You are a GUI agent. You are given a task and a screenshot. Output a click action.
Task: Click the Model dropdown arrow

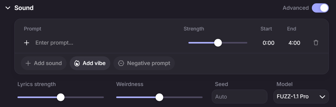tap(322, 97)
